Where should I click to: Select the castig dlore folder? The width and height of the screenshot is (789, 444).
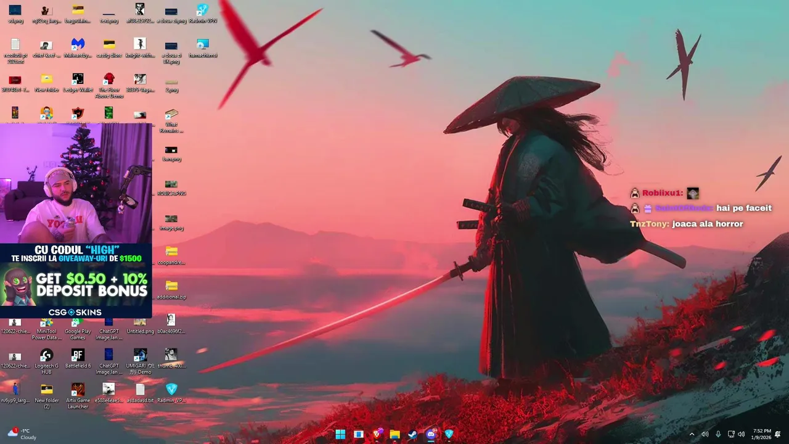109,48
